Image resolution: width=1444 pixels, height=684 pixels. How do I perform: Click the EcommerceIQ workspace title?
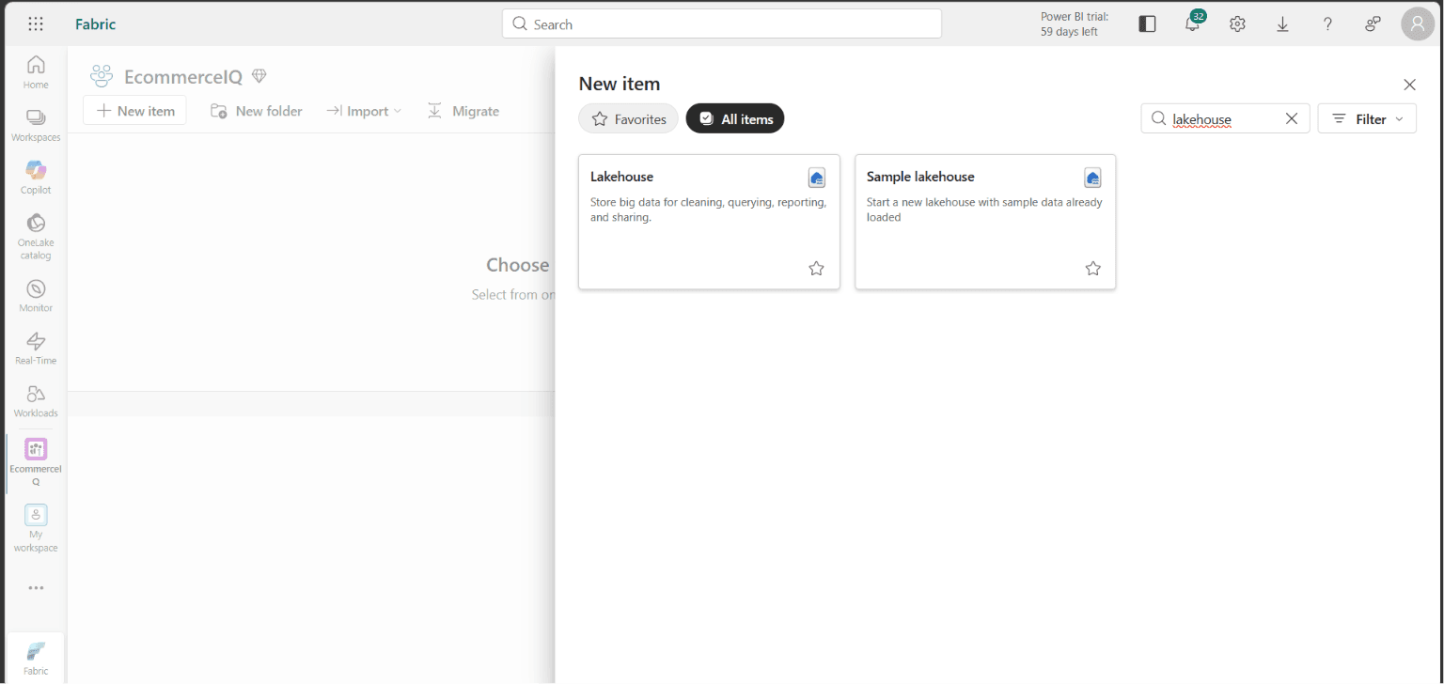point(183,77)
